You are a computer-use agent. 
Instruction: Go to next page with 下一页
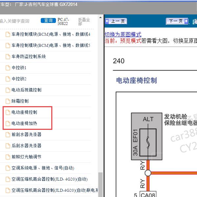point(177,21)
